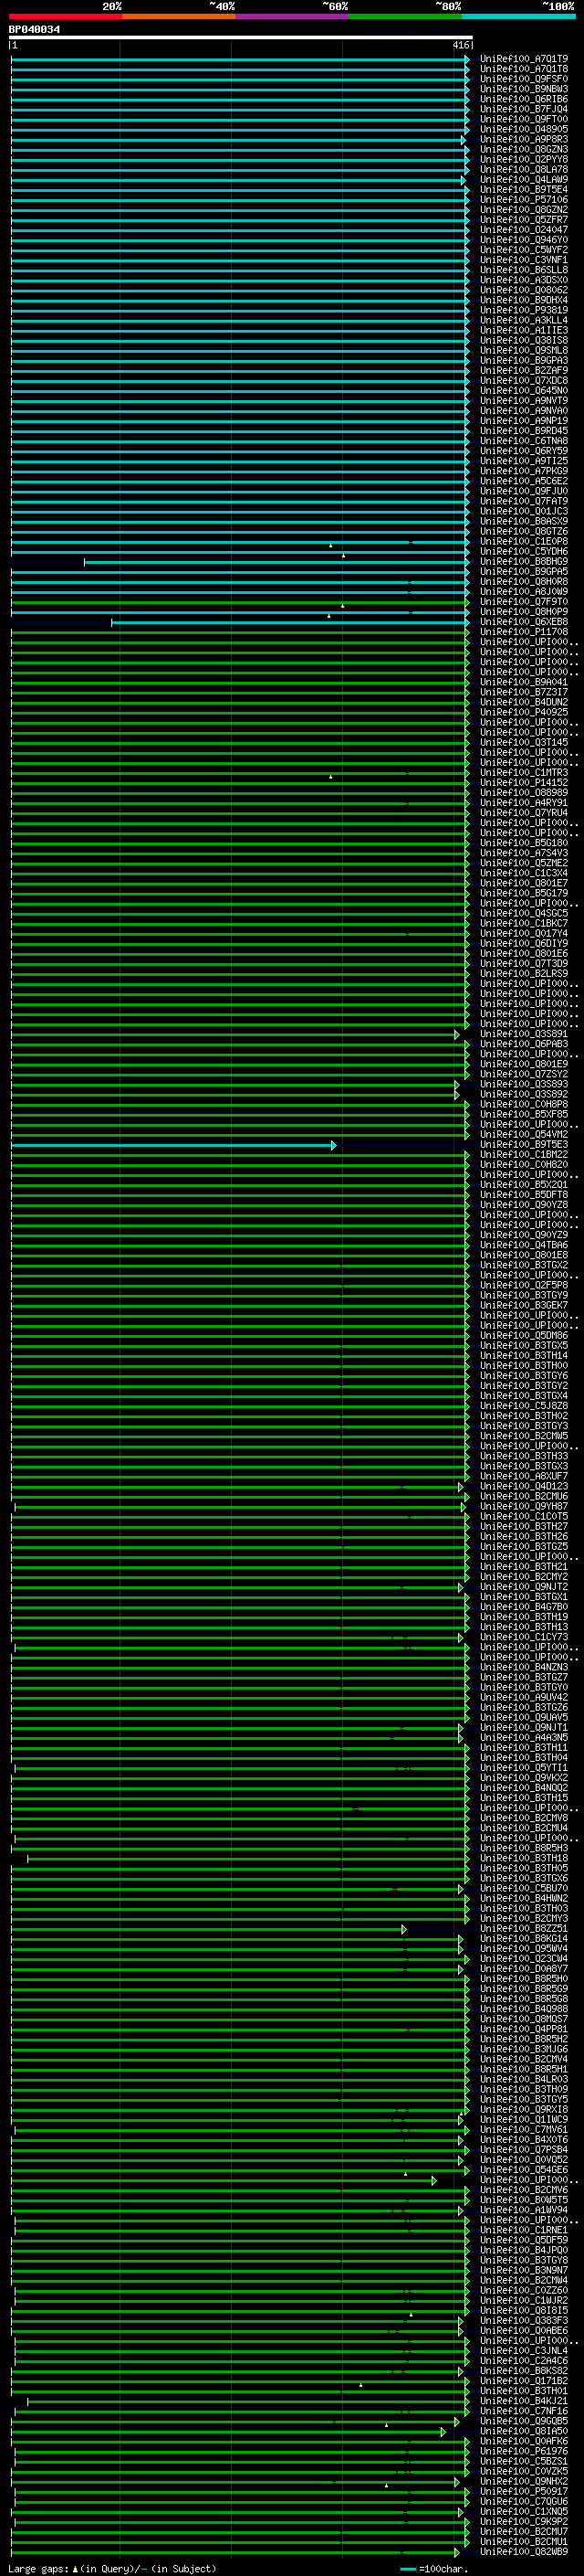Select the UniRef100_Q5DM86 label
The width and height of the screenshot is (584, 2576).
[524, 1335]
